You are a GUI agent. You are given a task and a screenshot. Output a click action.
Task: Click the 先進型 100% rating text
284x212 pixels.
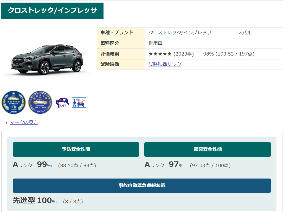pyautogui.click(x=35, y=200)
